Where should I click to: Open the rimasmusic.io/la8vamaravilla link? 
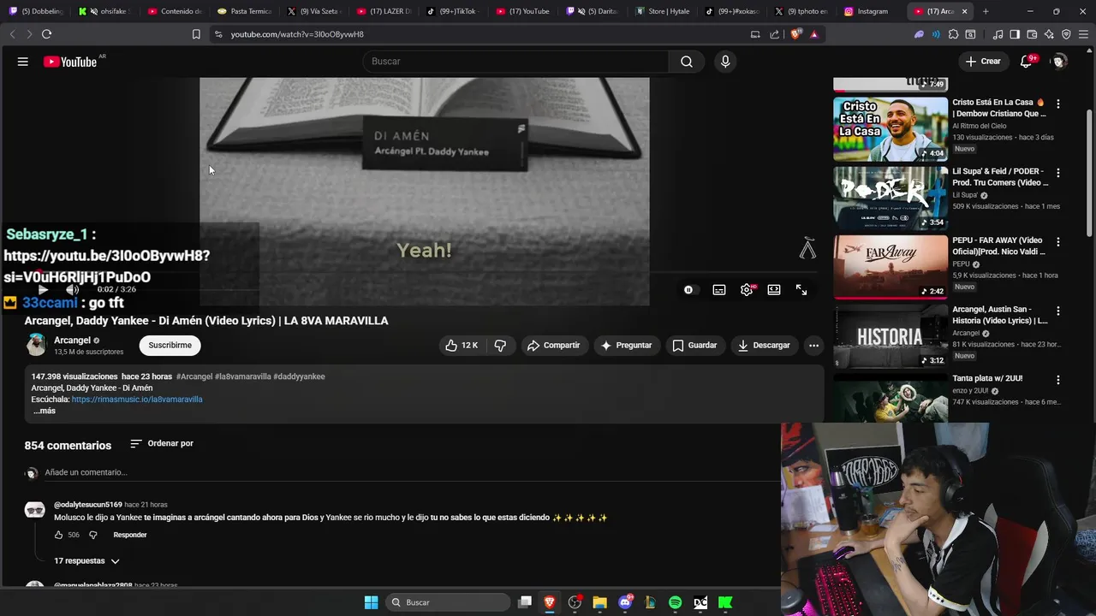pos(137,400)
